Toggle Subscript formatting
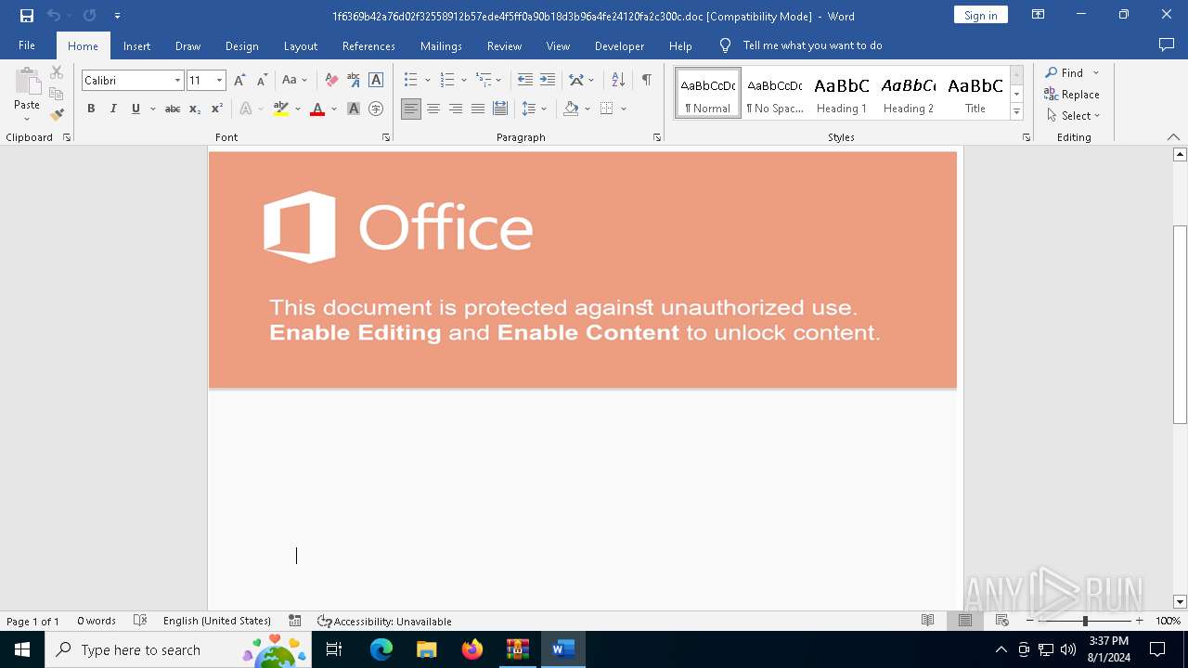 pos(195,109)
